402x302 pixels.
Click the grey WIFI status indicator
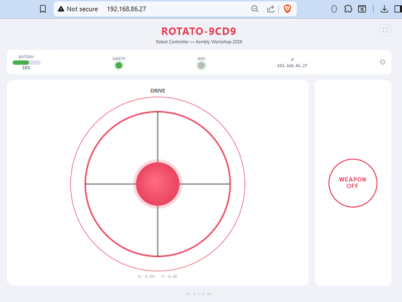[x=201, y=65]
